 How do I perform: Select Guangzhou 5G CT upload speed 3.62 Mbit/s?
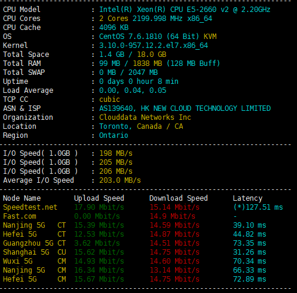(x=97, y=243)
